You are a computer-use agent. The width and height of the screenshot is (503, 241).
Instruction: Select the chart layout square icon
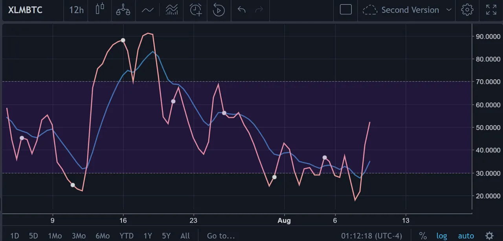[x=346, y=10]
